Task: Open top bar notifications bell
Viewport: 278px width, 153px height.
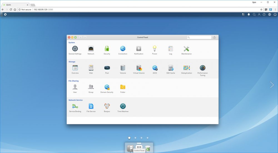Action: [x=249, y=14]
